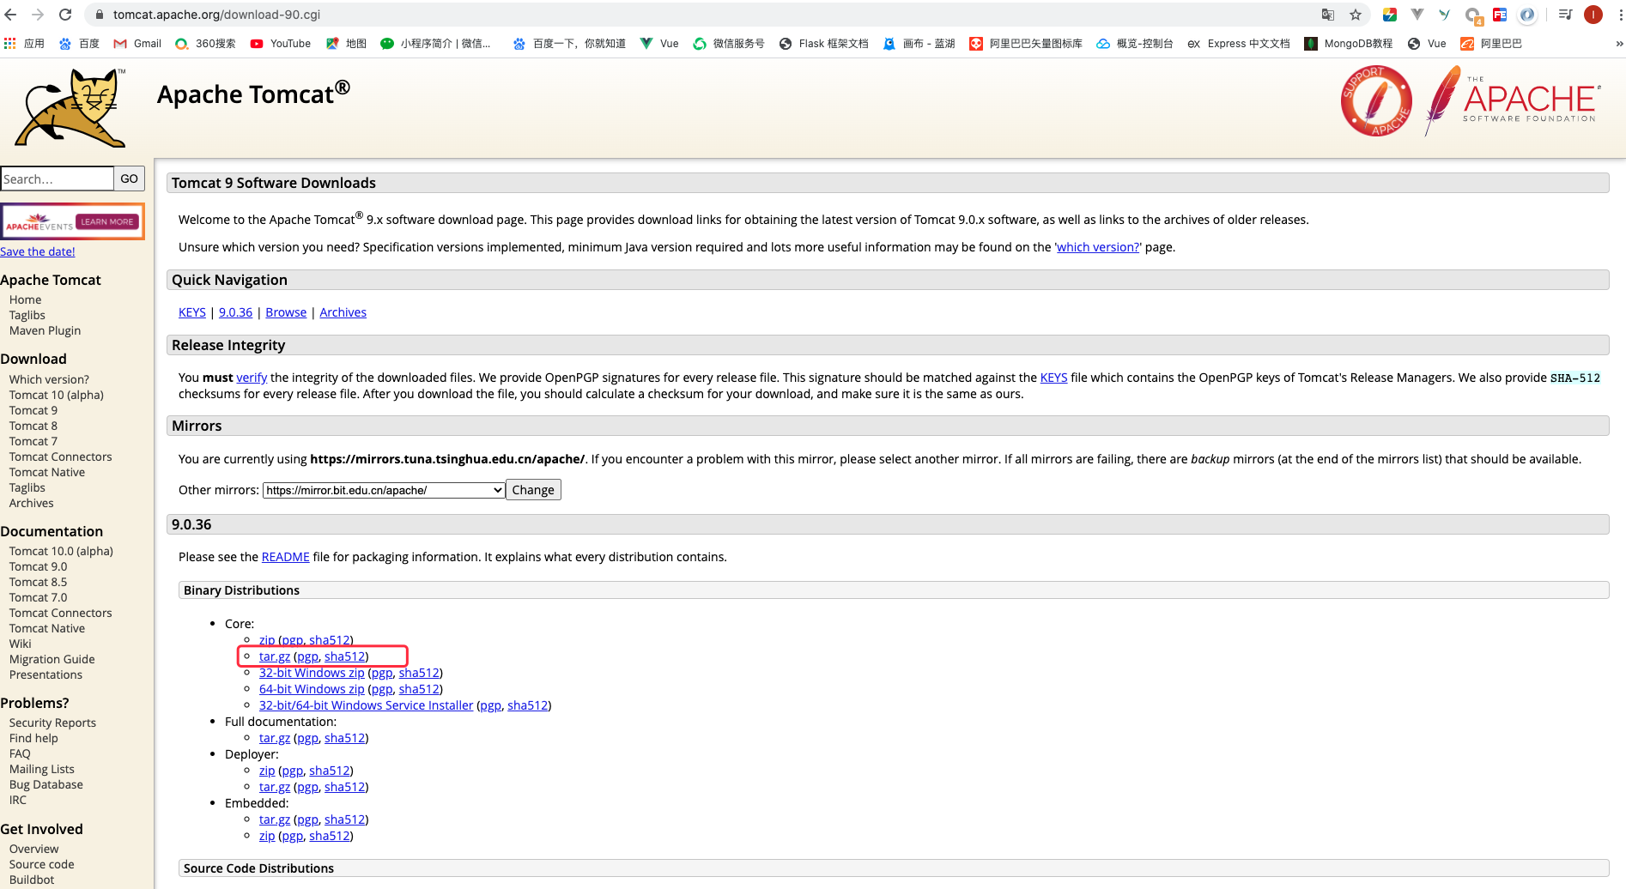Click the ApacheEvents Learn More banner
Screen dimensions: 1626x889
[x=72, y=221]
